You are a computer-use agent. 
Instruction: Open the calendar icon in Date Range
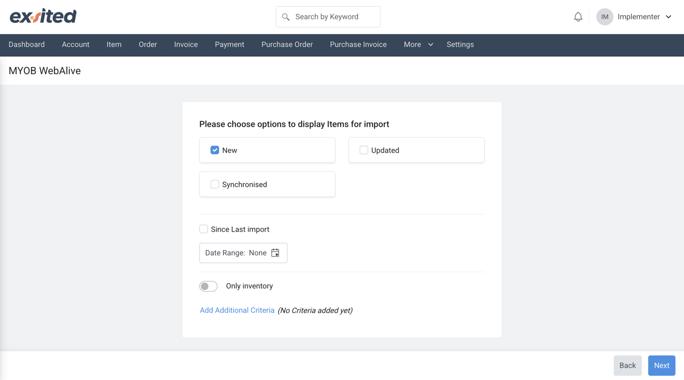coord(275,253)
